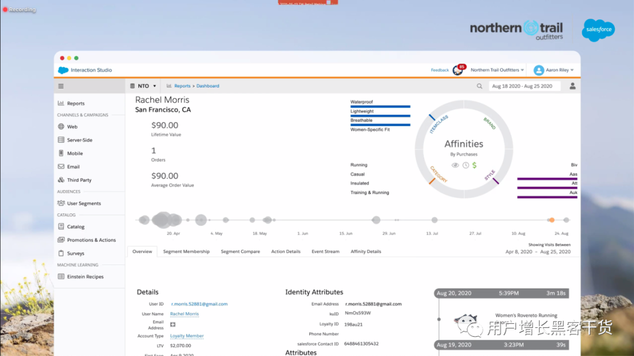
Task: Open the Aug 18 2020 - Aug 25 2020 date picker
Action: click(524, 86)
